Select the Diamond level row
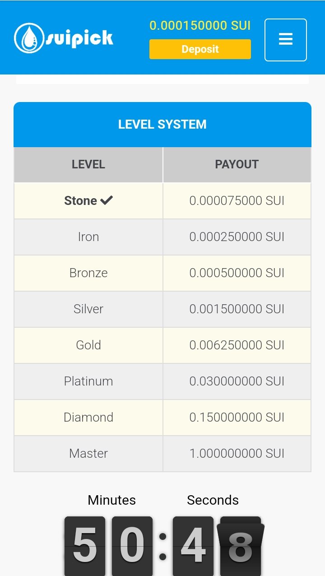 (88, 417)
